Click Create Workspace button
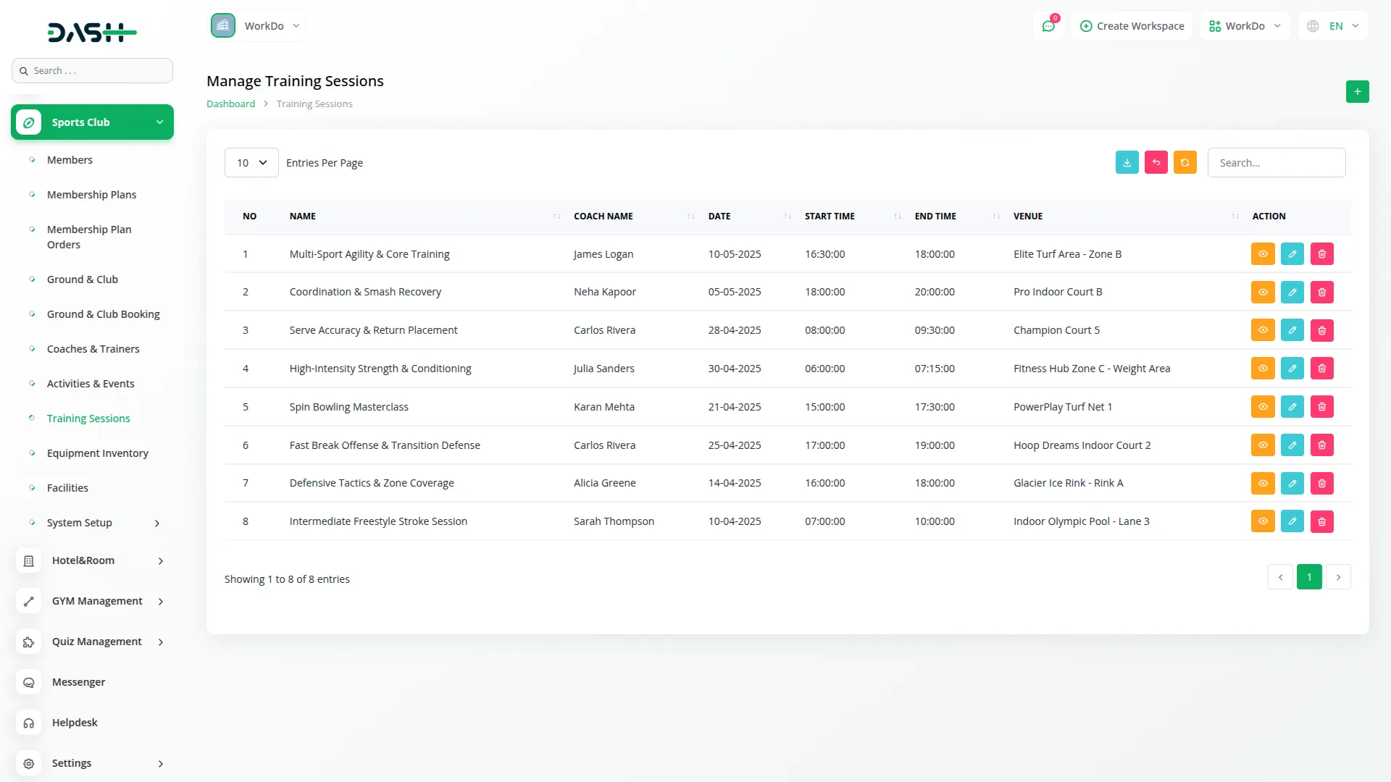Screen dimensions: 1391x782 (1132, 26)
